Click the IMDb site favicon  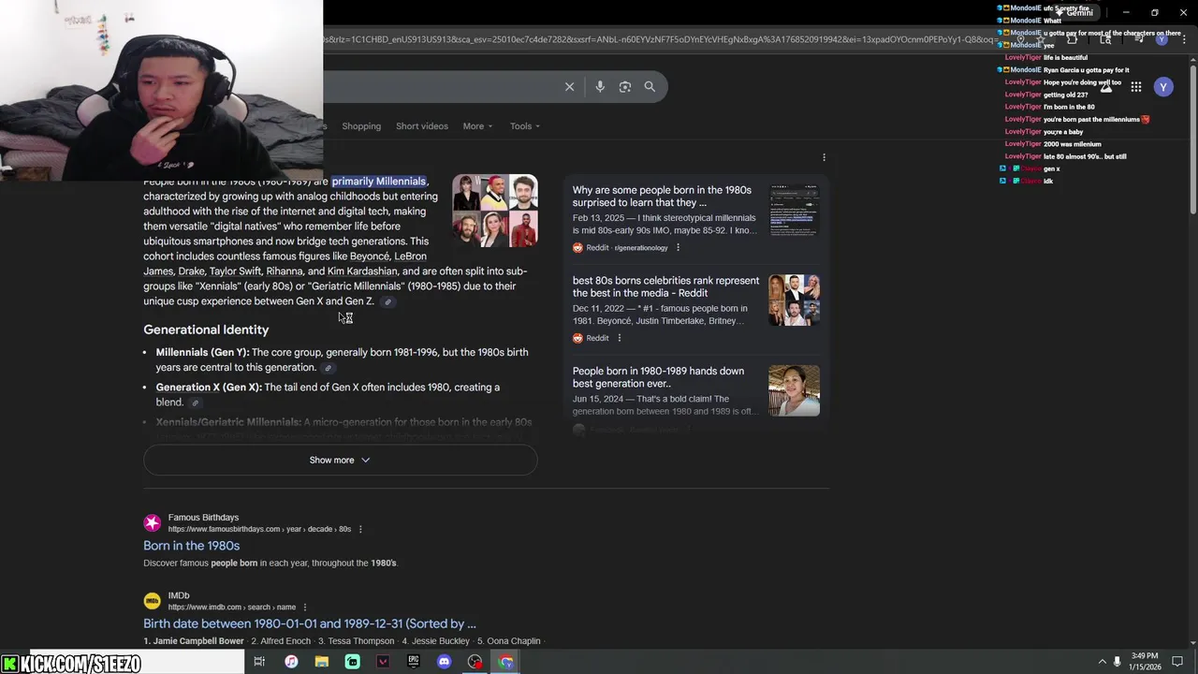tap(153, 601)
